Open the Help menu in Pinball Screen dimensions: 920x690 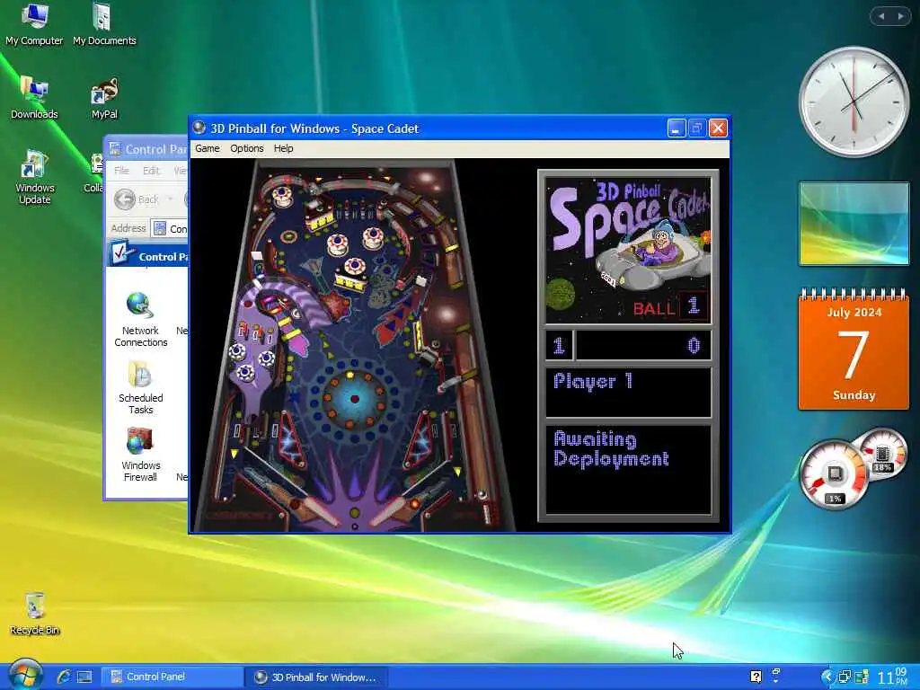(283, 148)
